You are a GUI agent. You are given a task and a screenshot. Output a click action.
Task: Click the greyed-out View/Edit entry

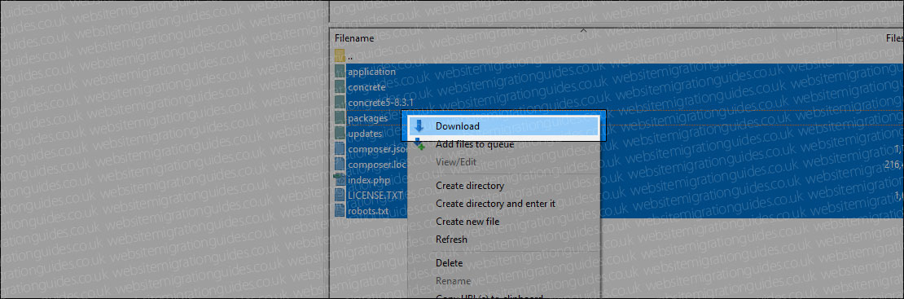pyautogui.click(x=456, y=162)
